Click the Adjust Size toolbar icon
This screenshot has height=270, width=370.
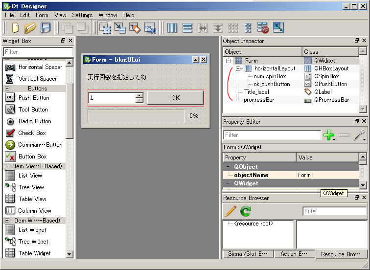[x=278, y=28]
